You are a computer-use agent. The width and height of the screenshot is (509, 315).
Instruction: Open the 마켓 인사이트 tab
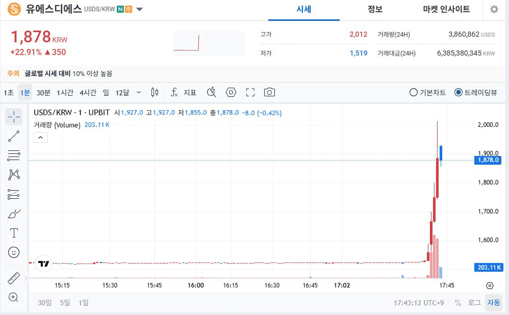pos(446,10)
